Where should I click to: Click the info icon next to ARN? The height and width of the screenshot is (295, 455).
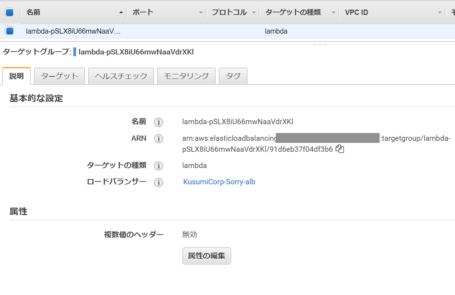(x=158, y=139)
